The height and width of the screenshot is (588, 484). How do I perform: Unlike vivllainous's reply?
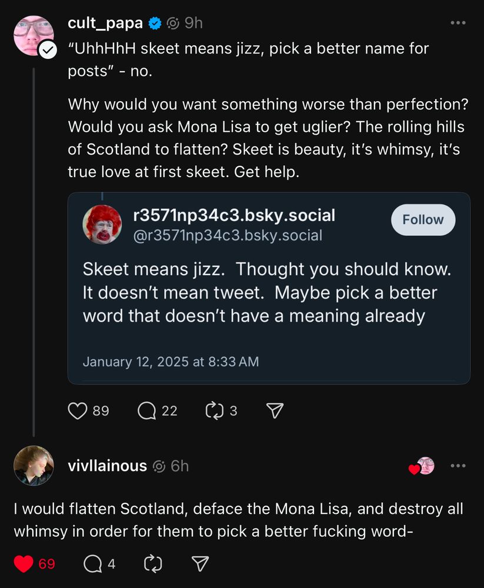click(x=24, y=563)
